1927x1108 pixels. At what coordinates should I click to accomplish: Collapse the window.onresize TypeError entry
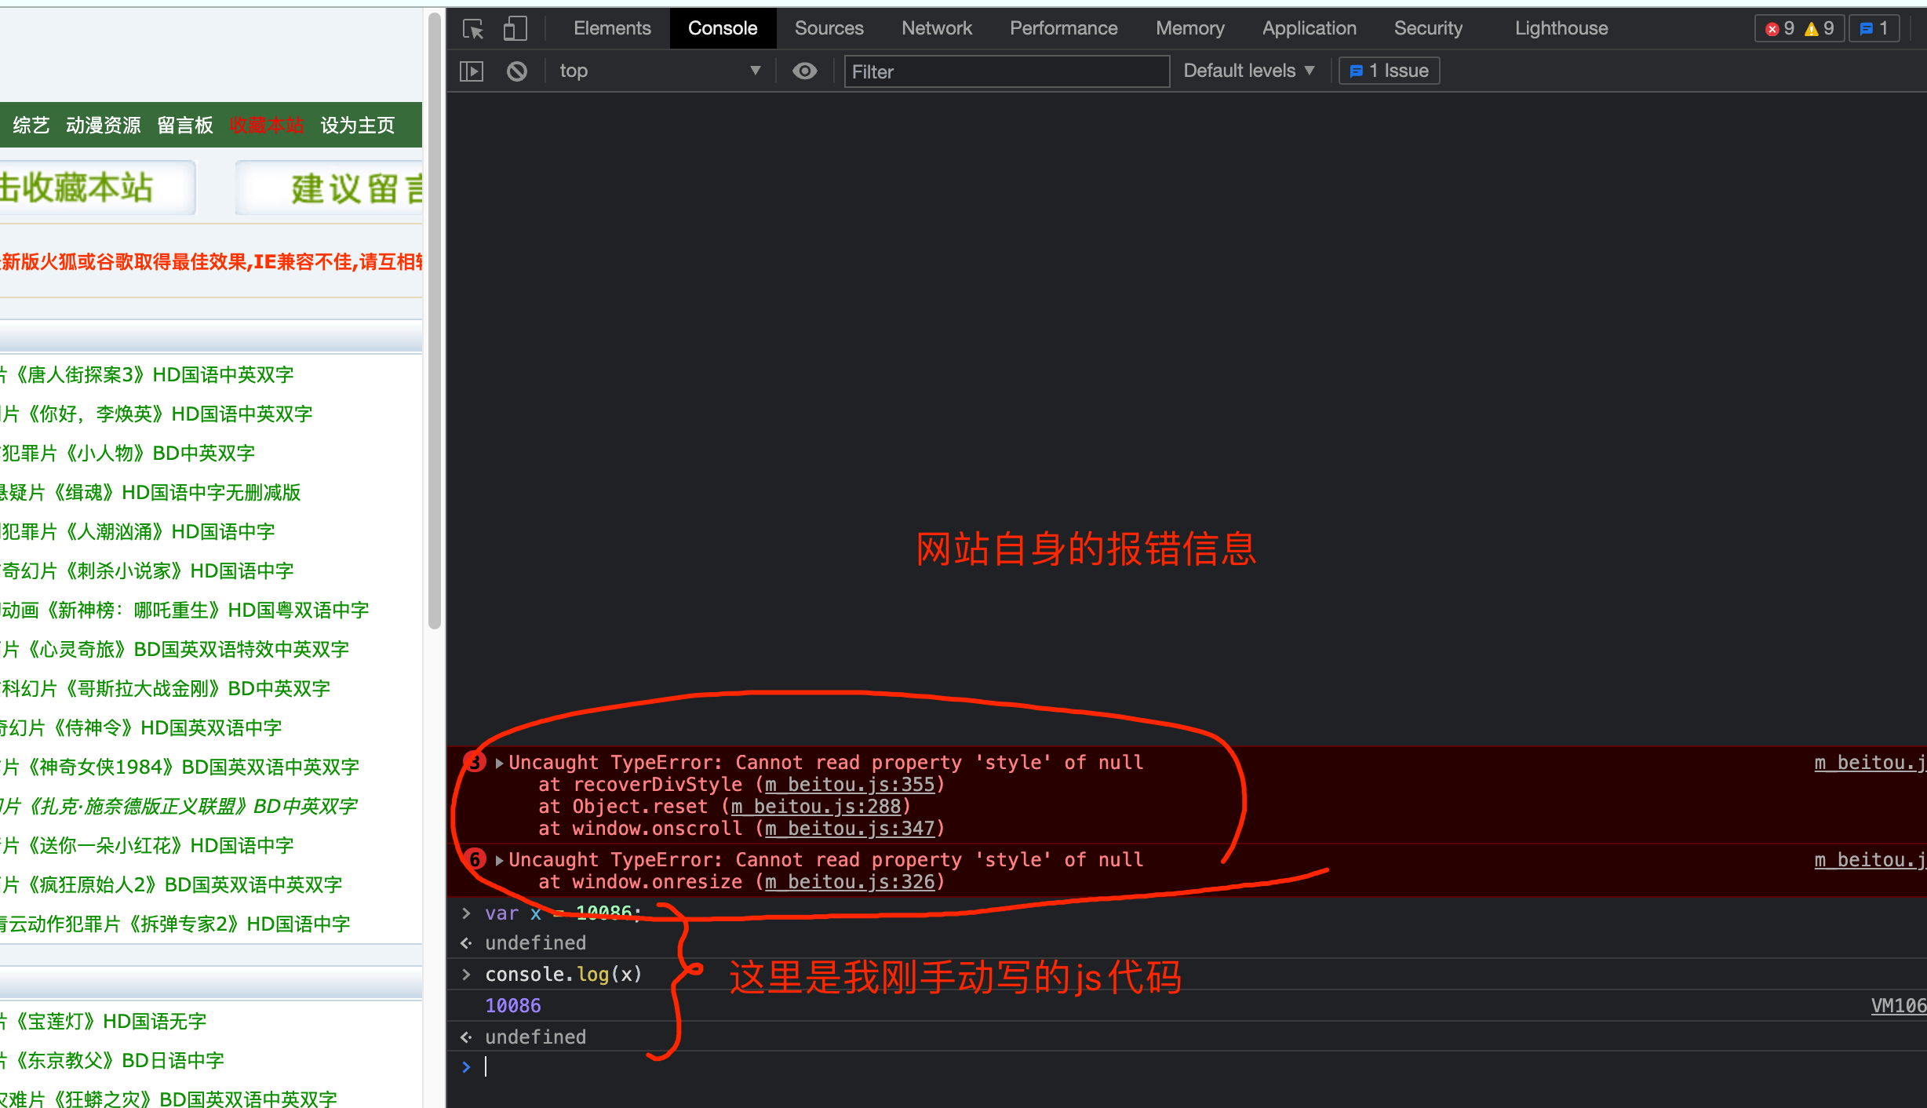coord(499,860)
